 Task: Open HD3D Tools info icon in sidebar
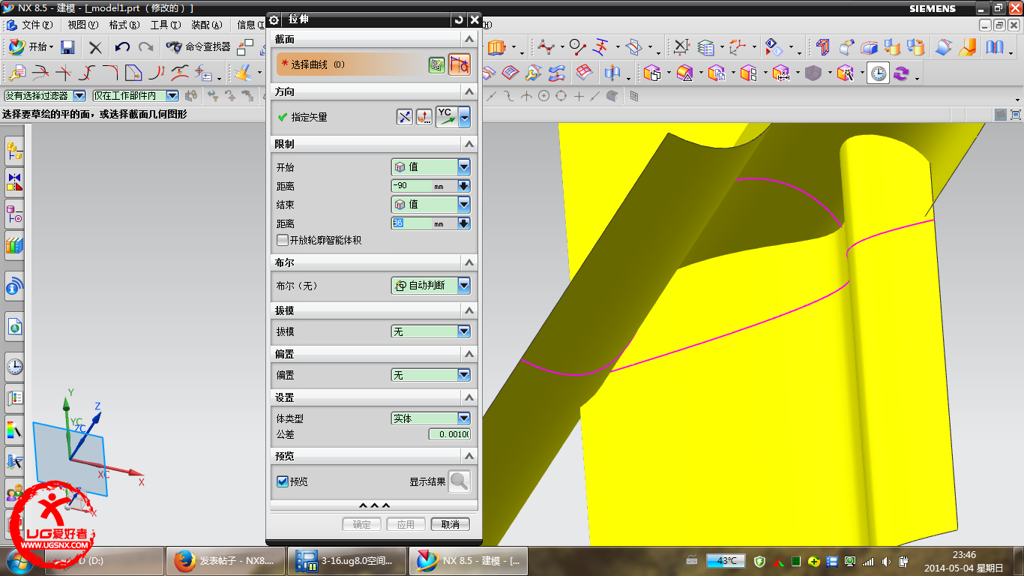pyautogui.click(x=14, y=286)
